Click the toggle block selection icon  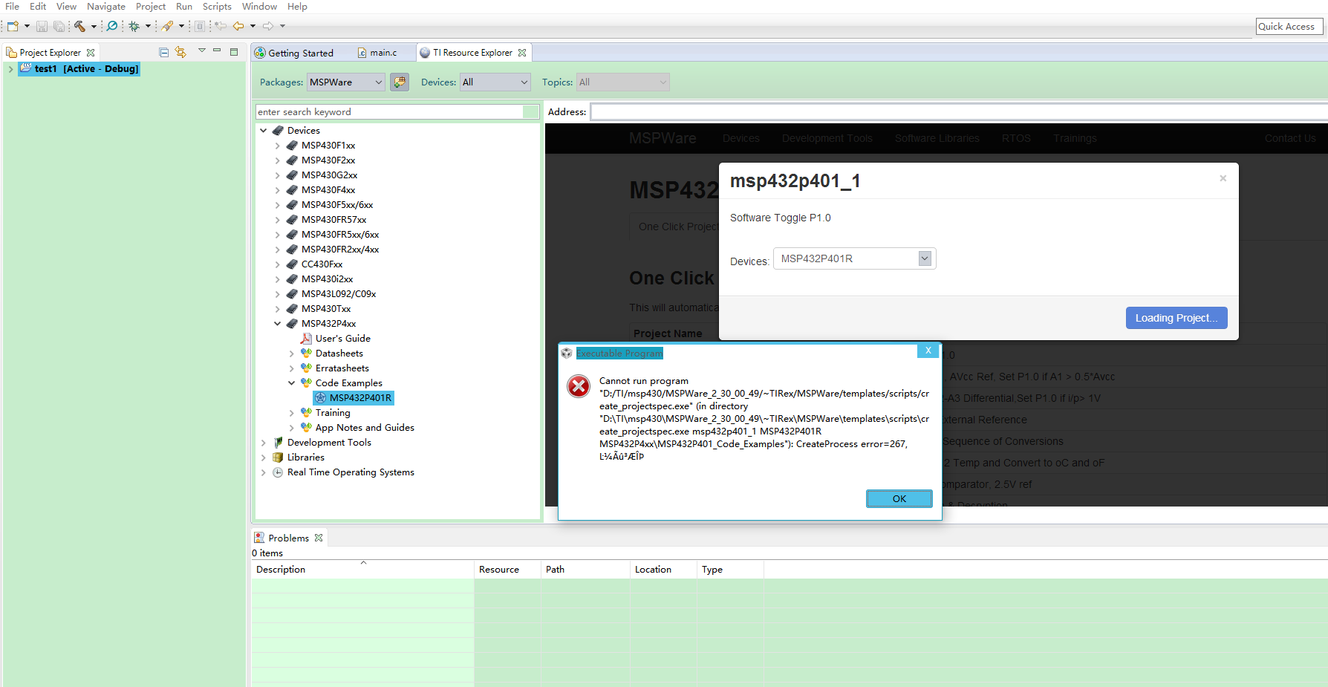(200, 26)
